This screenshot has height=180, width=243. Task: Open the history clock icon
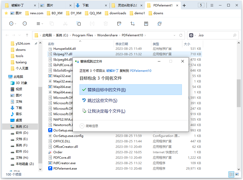(25, 24)
